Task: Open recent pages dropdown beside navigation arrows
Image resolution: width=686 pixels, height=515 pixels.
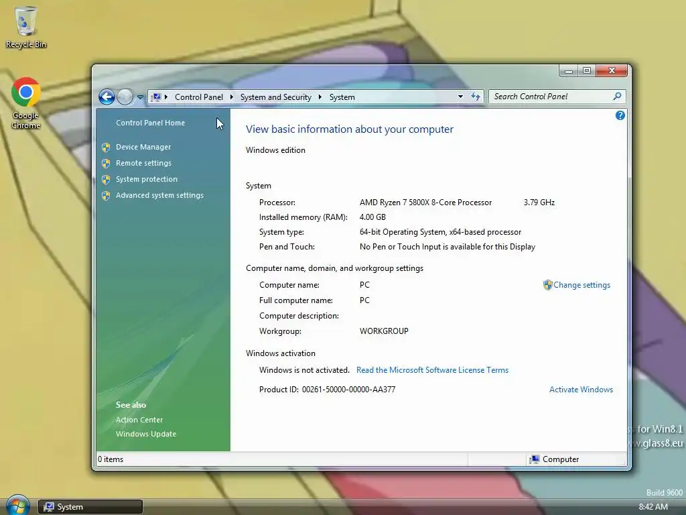Action: (140, 97)
